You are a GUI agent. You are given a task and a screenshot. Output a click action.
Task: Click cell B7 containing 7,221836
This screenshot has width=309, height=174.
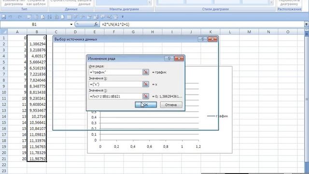(x=37, y=74)
